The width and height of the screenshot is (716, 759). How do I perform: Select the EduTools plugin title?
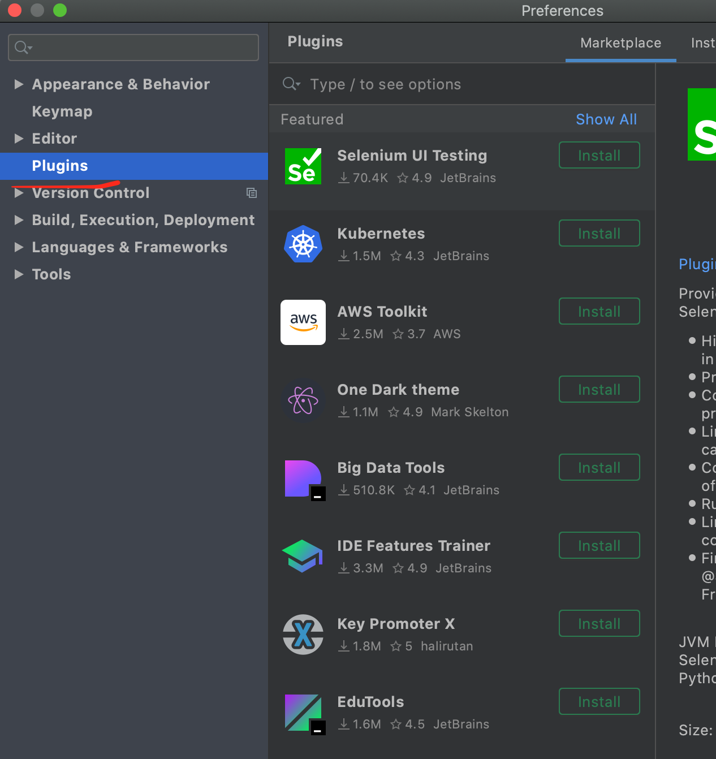point(370,702)
